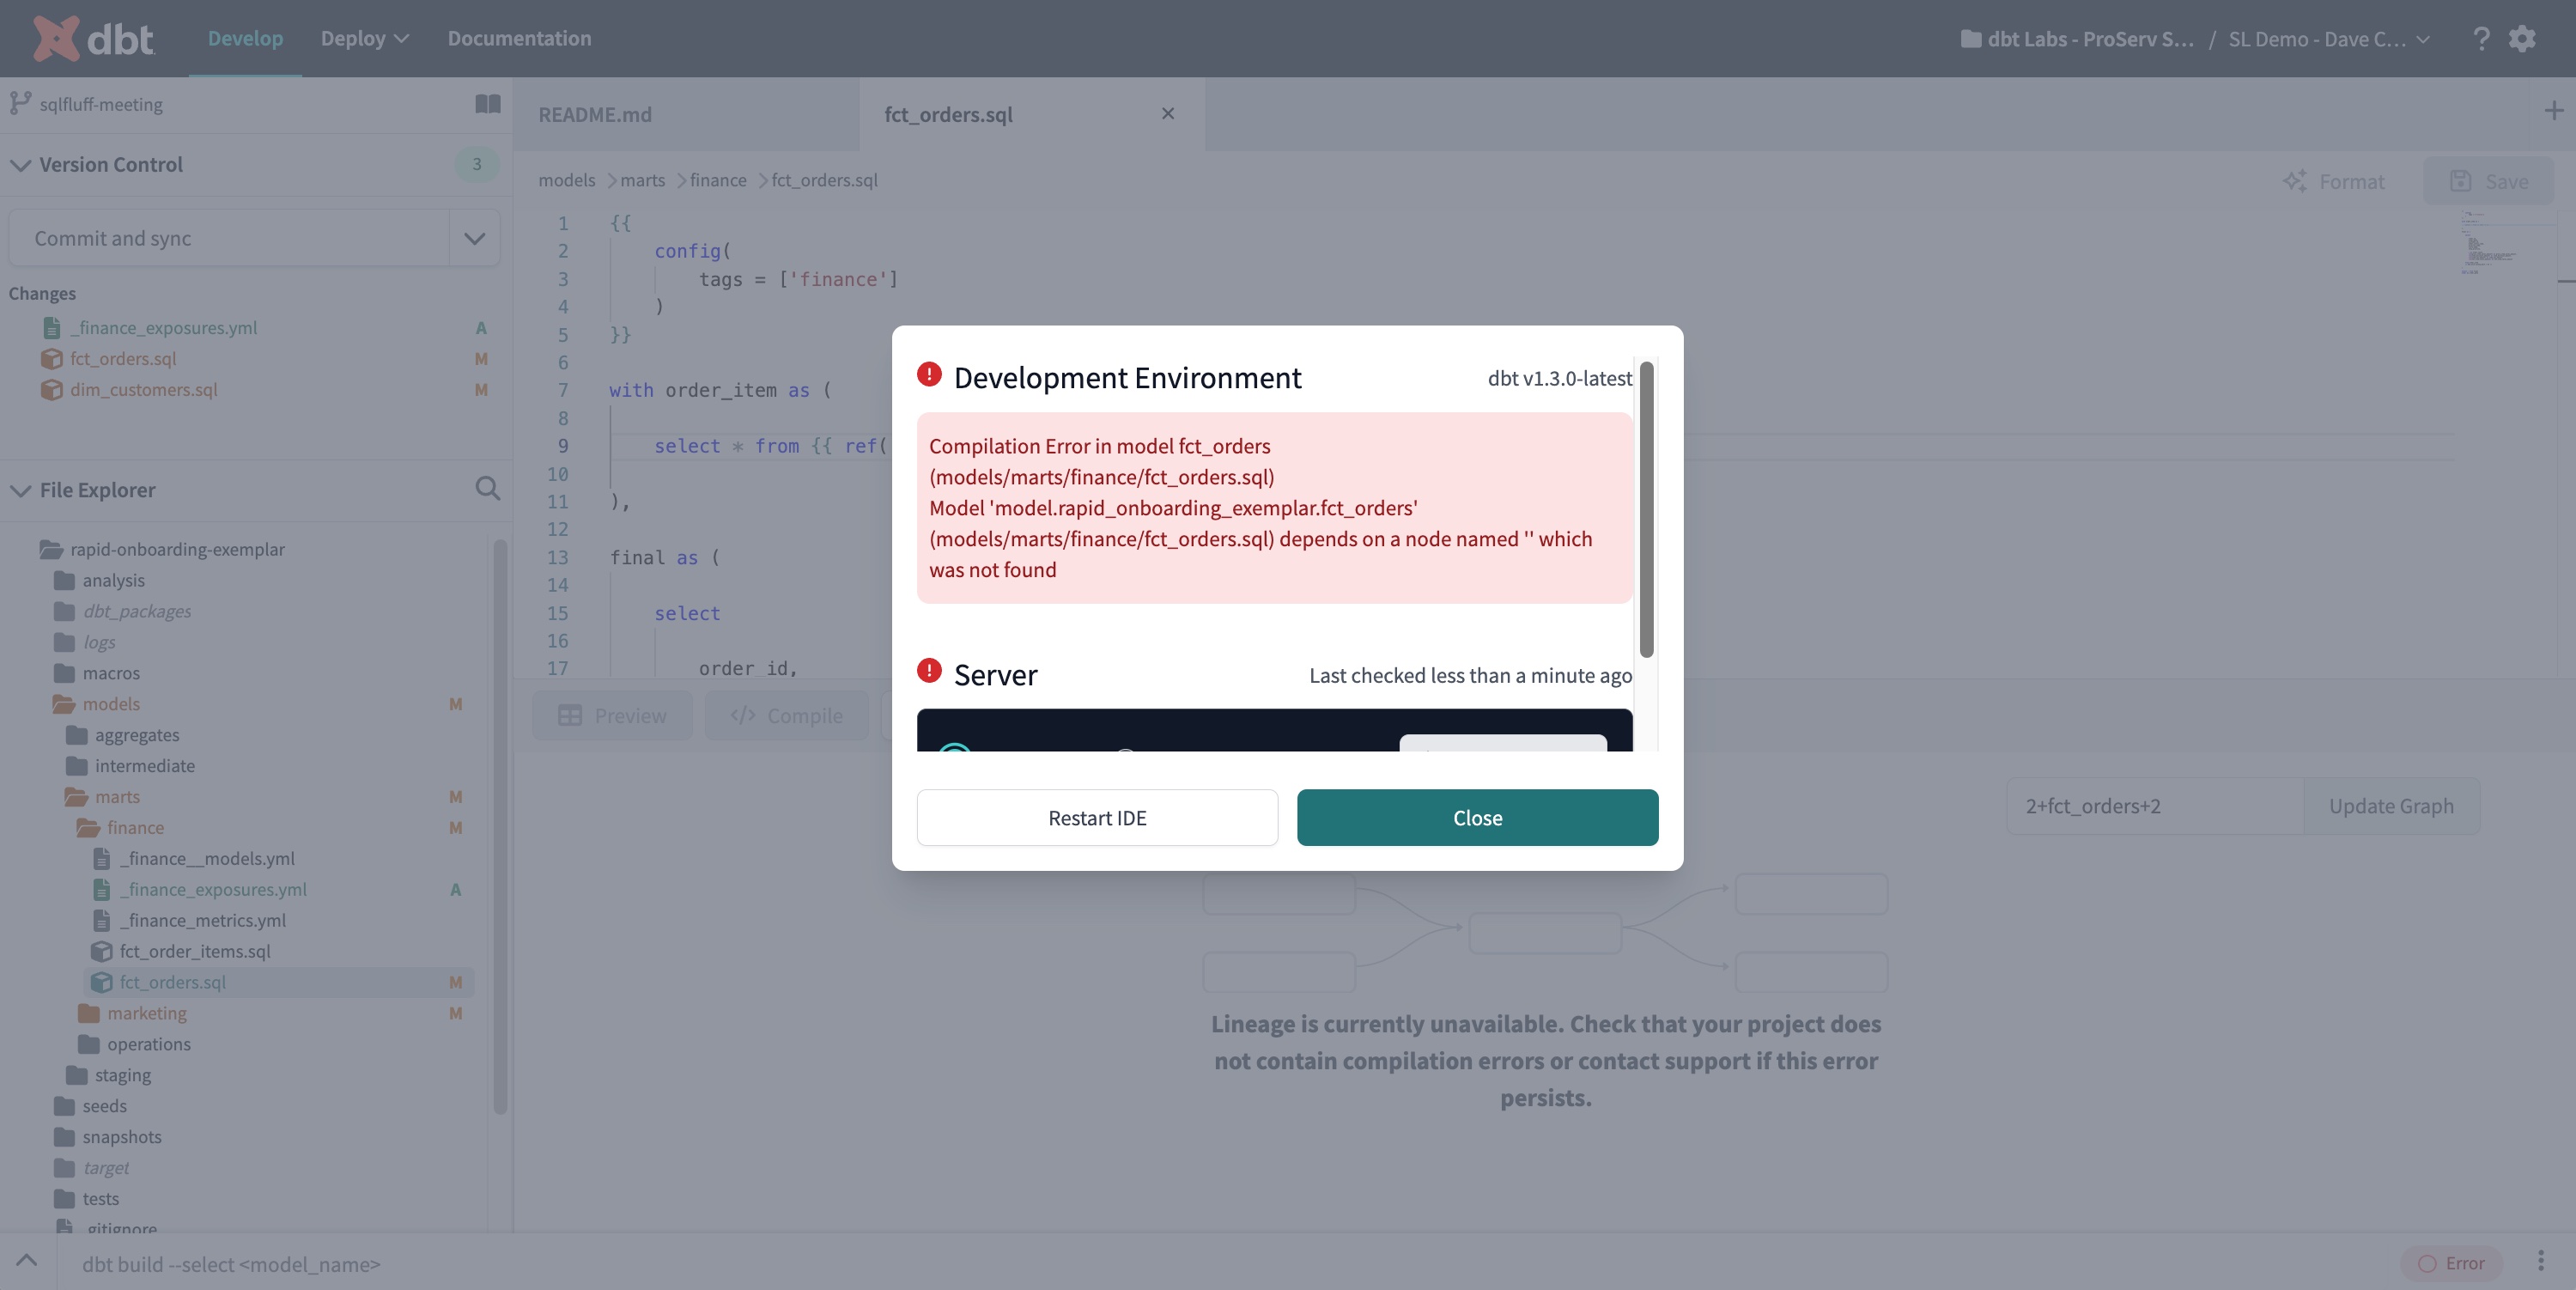Image resolution: width=2576 pixels, height=1290 pixels.
Task: Click the Close button in dialog
Action: click(1477, 816)
